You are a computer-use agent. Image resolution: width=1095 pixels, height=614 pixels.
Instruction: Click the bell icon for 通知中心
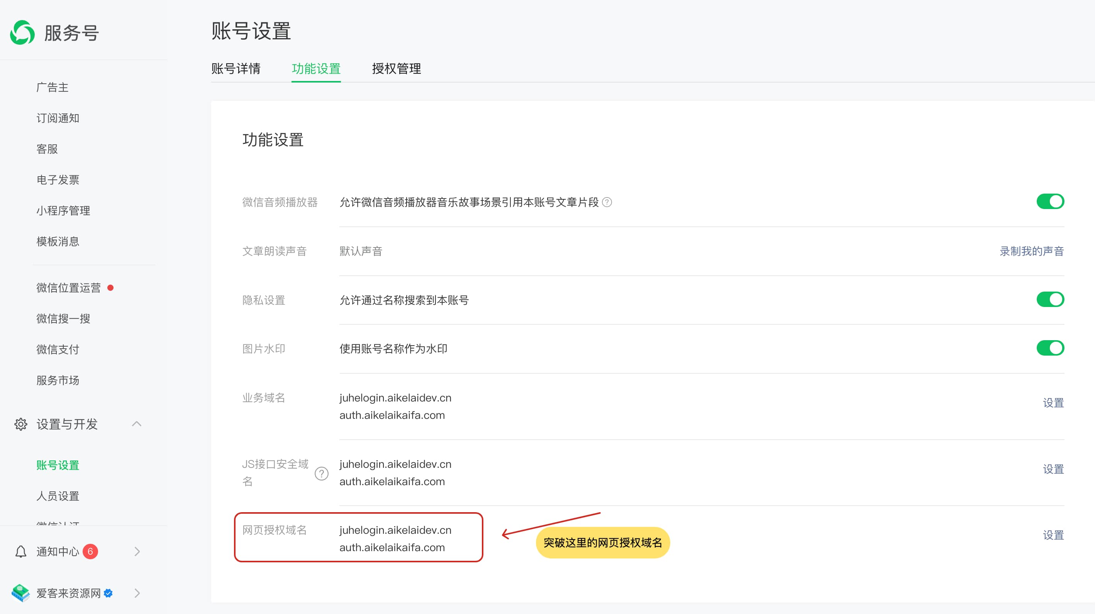point(21,551)
